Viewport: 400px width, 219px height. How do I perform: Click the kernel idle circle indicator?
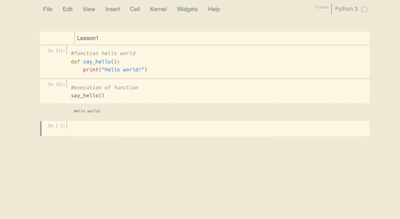[364, 9]
